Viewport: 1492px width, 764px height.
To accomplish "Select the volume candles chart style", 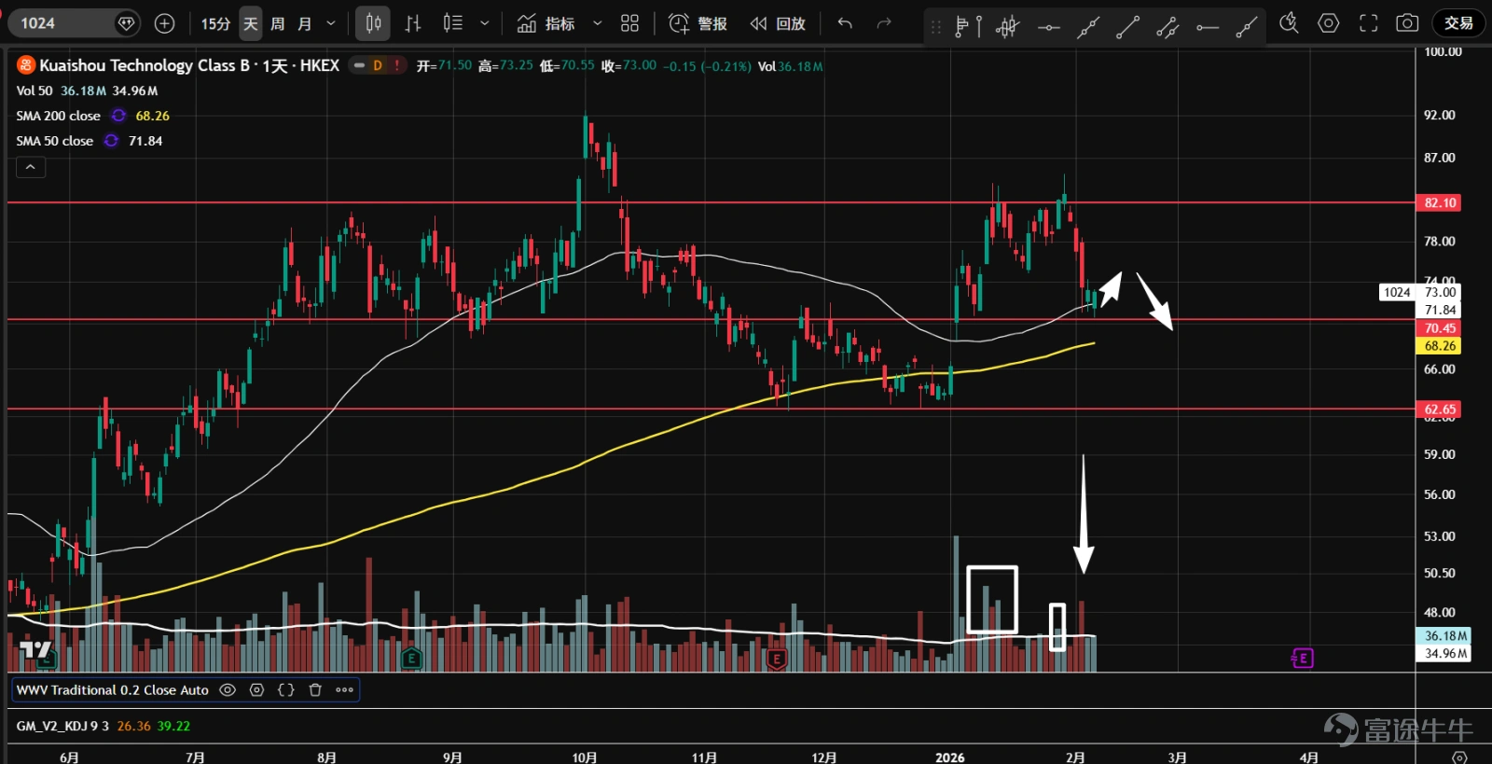I will [x=453, y=23].
